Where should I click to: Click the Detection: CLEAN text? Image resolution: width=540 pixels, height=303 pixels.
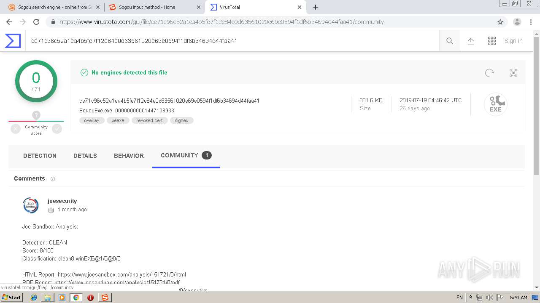(45, 242)
